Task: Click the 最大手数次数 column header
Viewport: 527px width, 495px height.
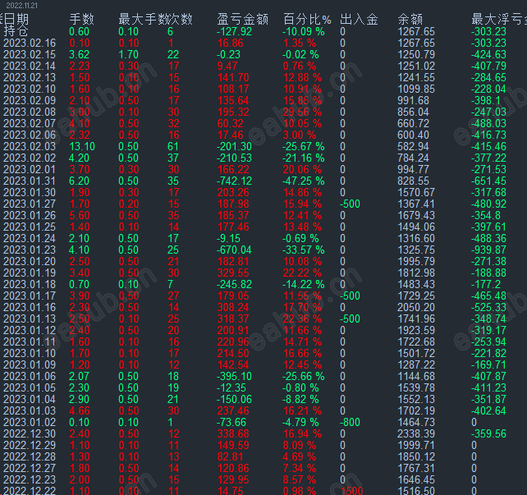Action: (156, 19)
